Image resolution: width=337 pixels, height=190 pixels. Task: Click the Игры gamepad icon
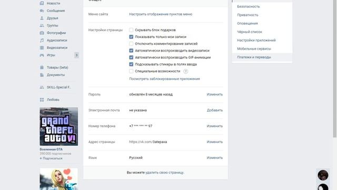(42, 55)
